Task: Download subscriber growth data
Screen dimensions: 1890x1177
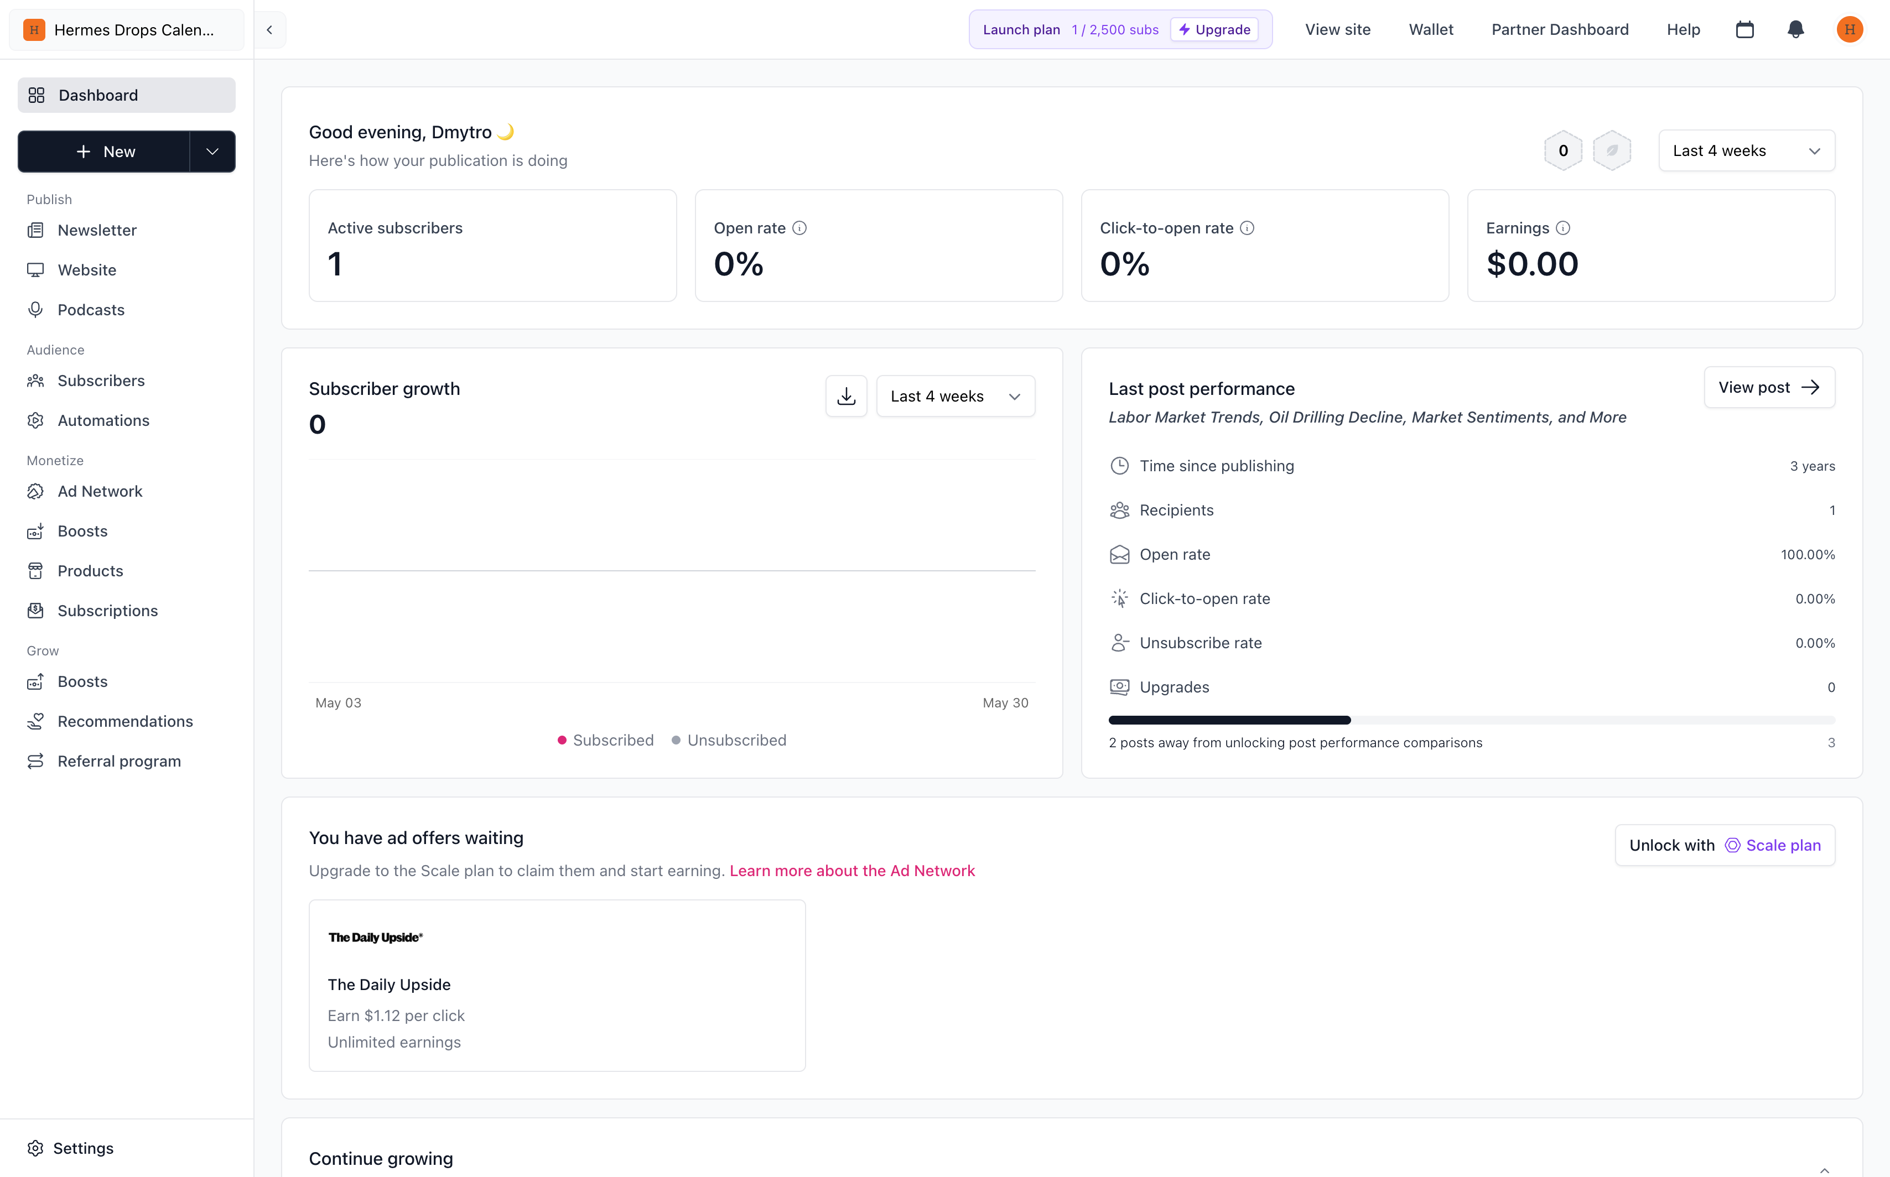Action: [x=847, y=396]
